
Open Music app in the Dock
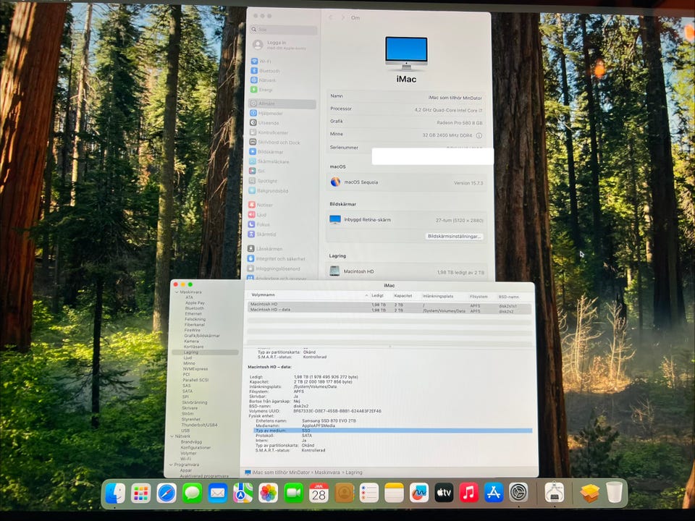(x=468, y=493)
